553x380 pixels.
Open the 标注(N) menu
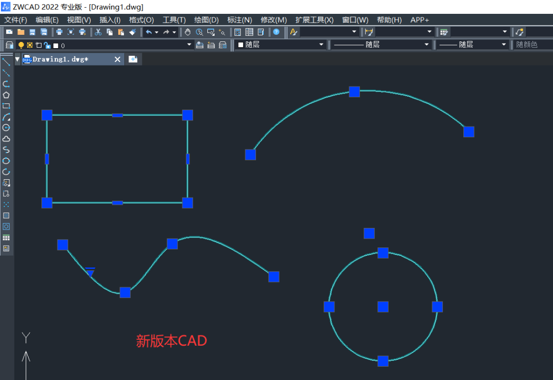pyautogui.click(x=240, y=20)
